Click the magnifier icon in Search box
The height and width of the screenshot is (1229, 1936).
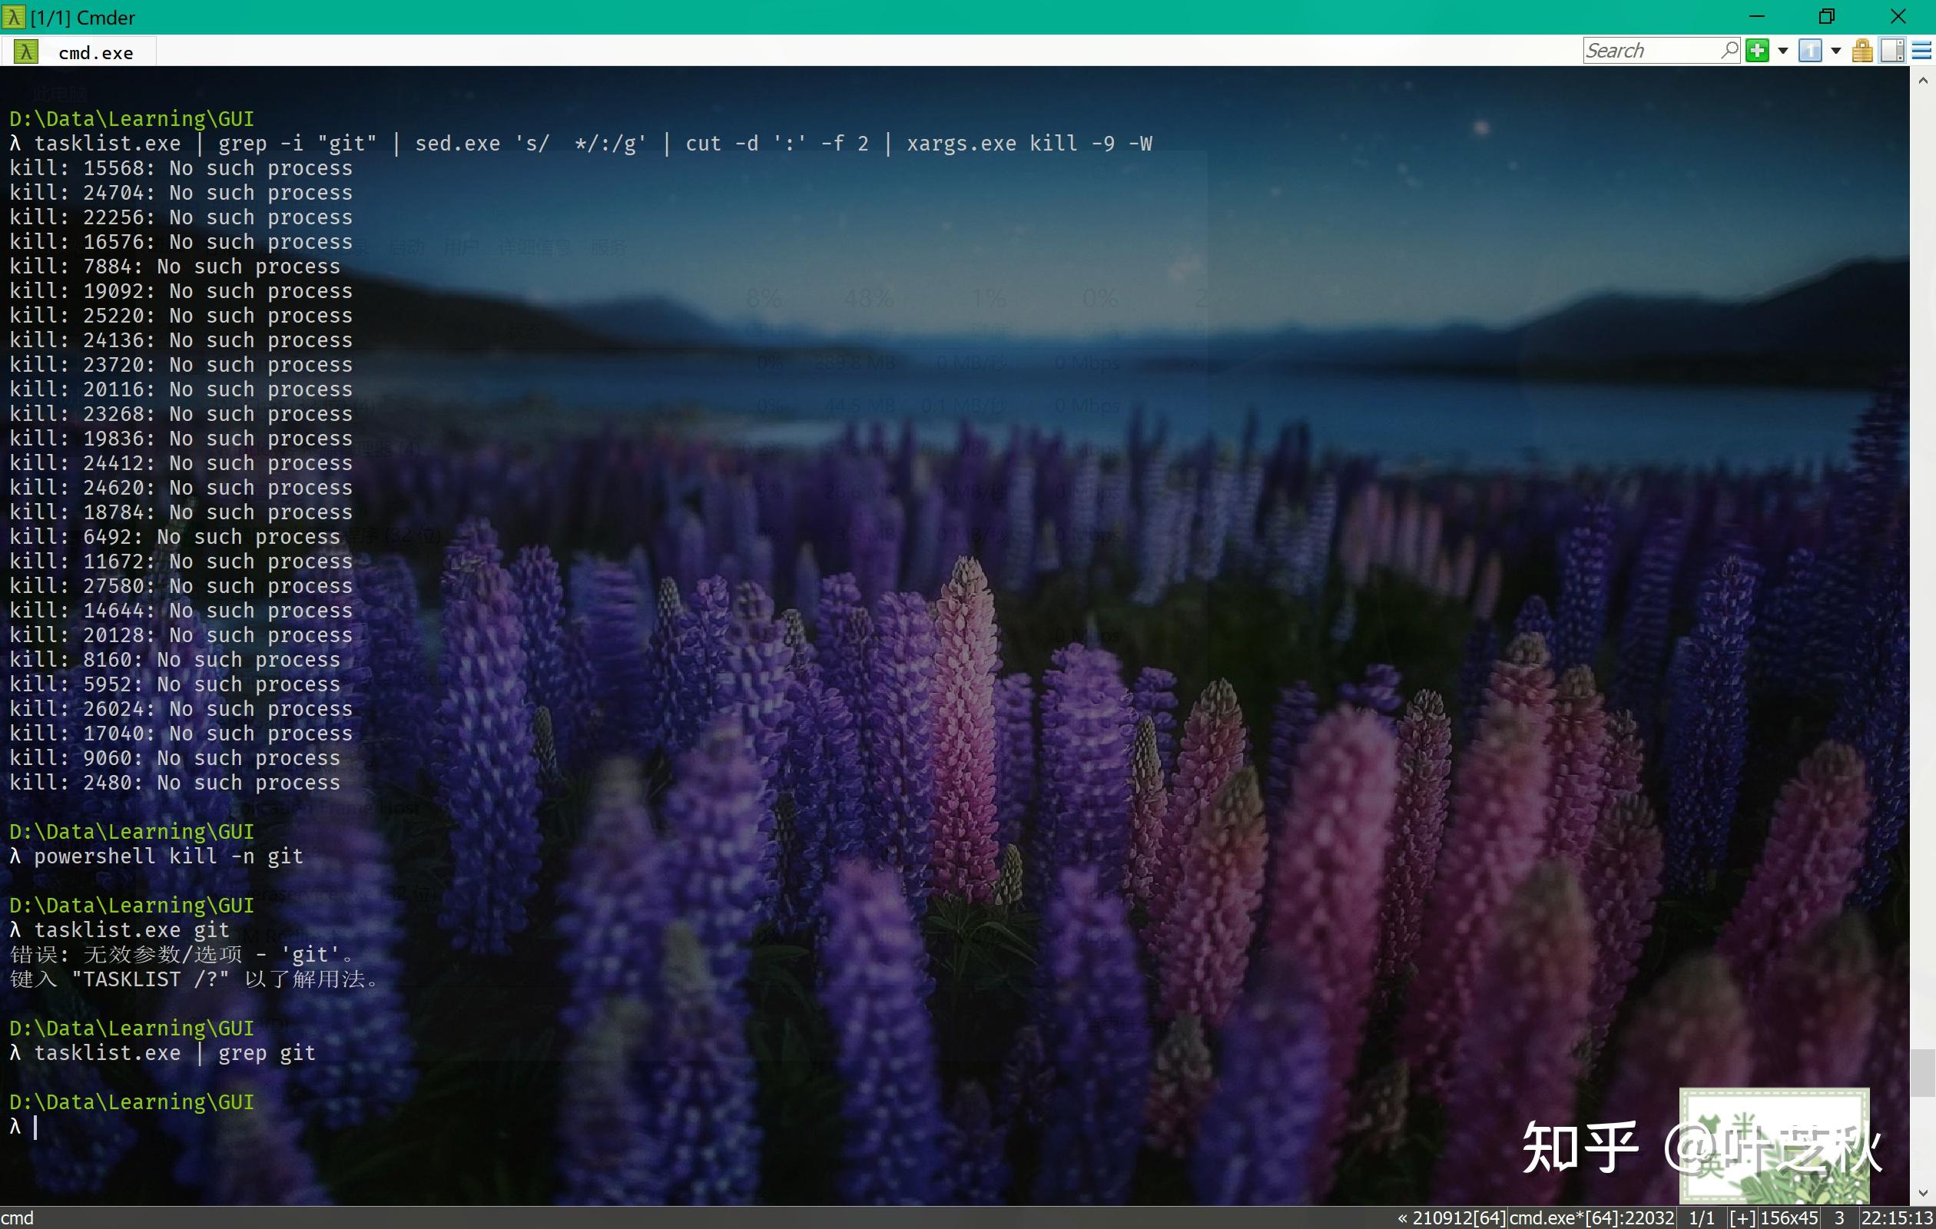tap(1729, 50)
